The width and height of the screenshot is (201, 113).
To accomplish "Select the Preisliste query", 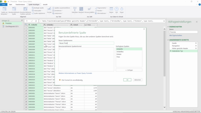I will 12,23.
